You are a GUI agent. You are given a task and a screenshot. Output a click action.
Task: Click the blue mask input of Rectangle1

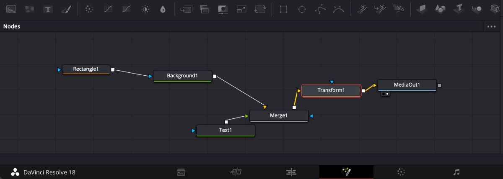click(60, 69)
